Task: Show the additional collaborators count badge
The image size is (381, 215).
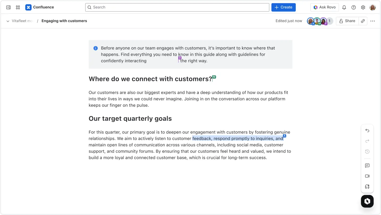Action: (x=329, y=21)
